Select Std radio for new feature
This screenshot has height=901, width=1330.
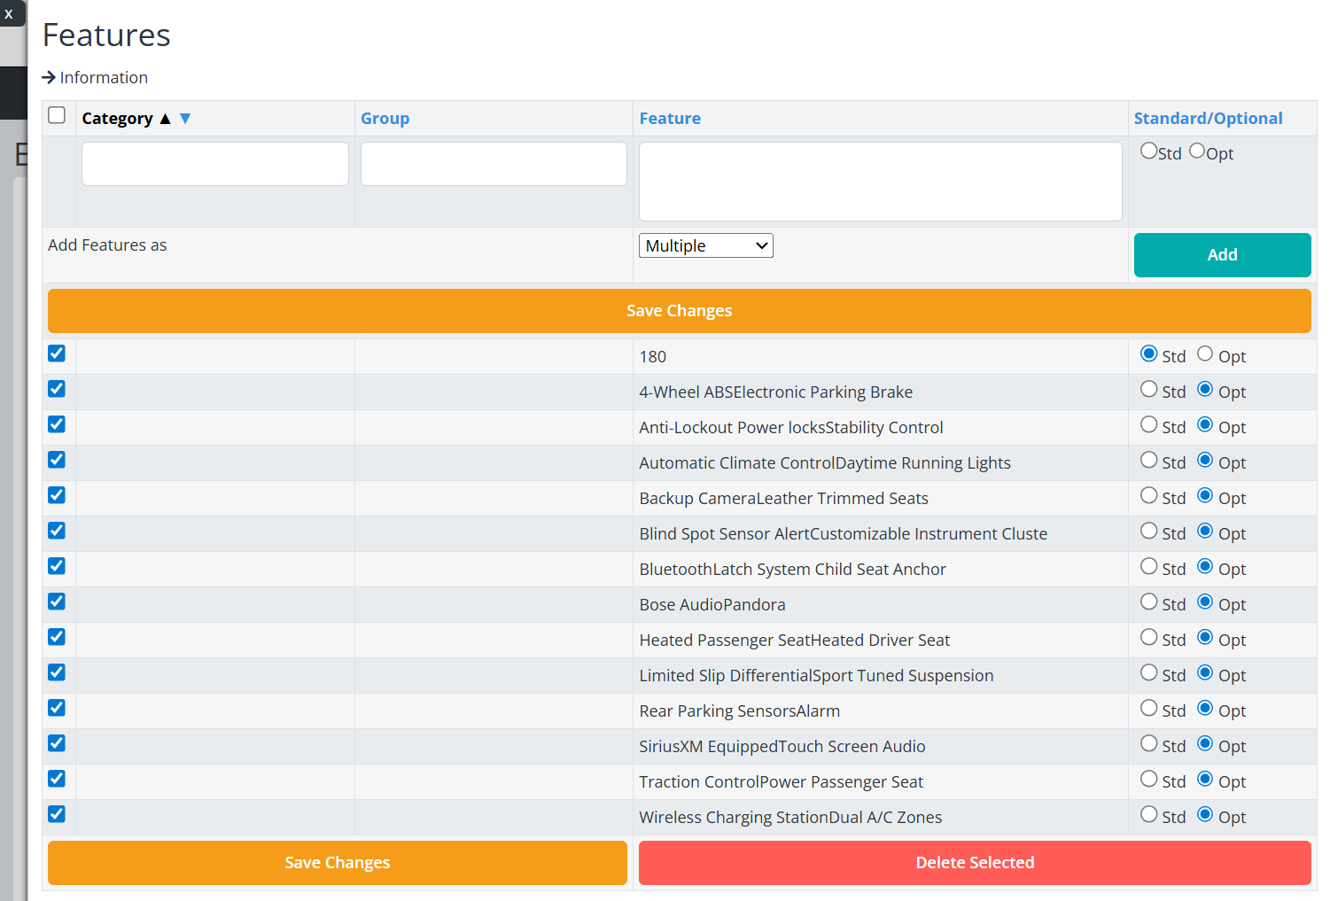click(x=1148, y=151)
